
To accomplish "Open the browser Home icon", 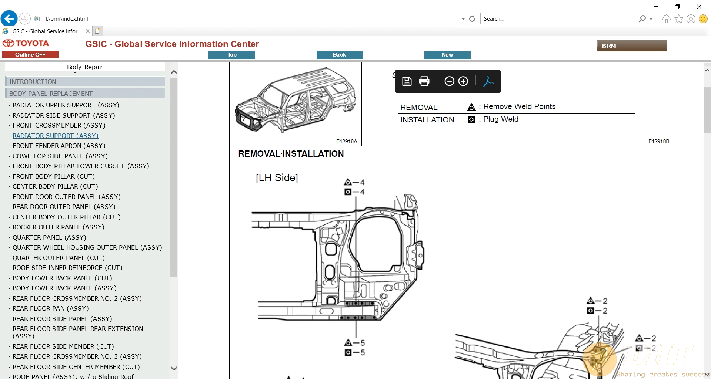I will (665, 18).
